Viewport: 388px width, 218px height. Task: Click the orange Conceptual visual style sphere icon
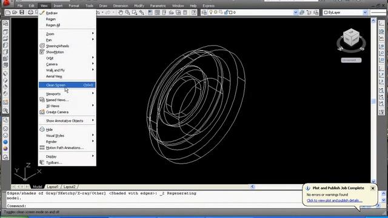coord(5,148)
